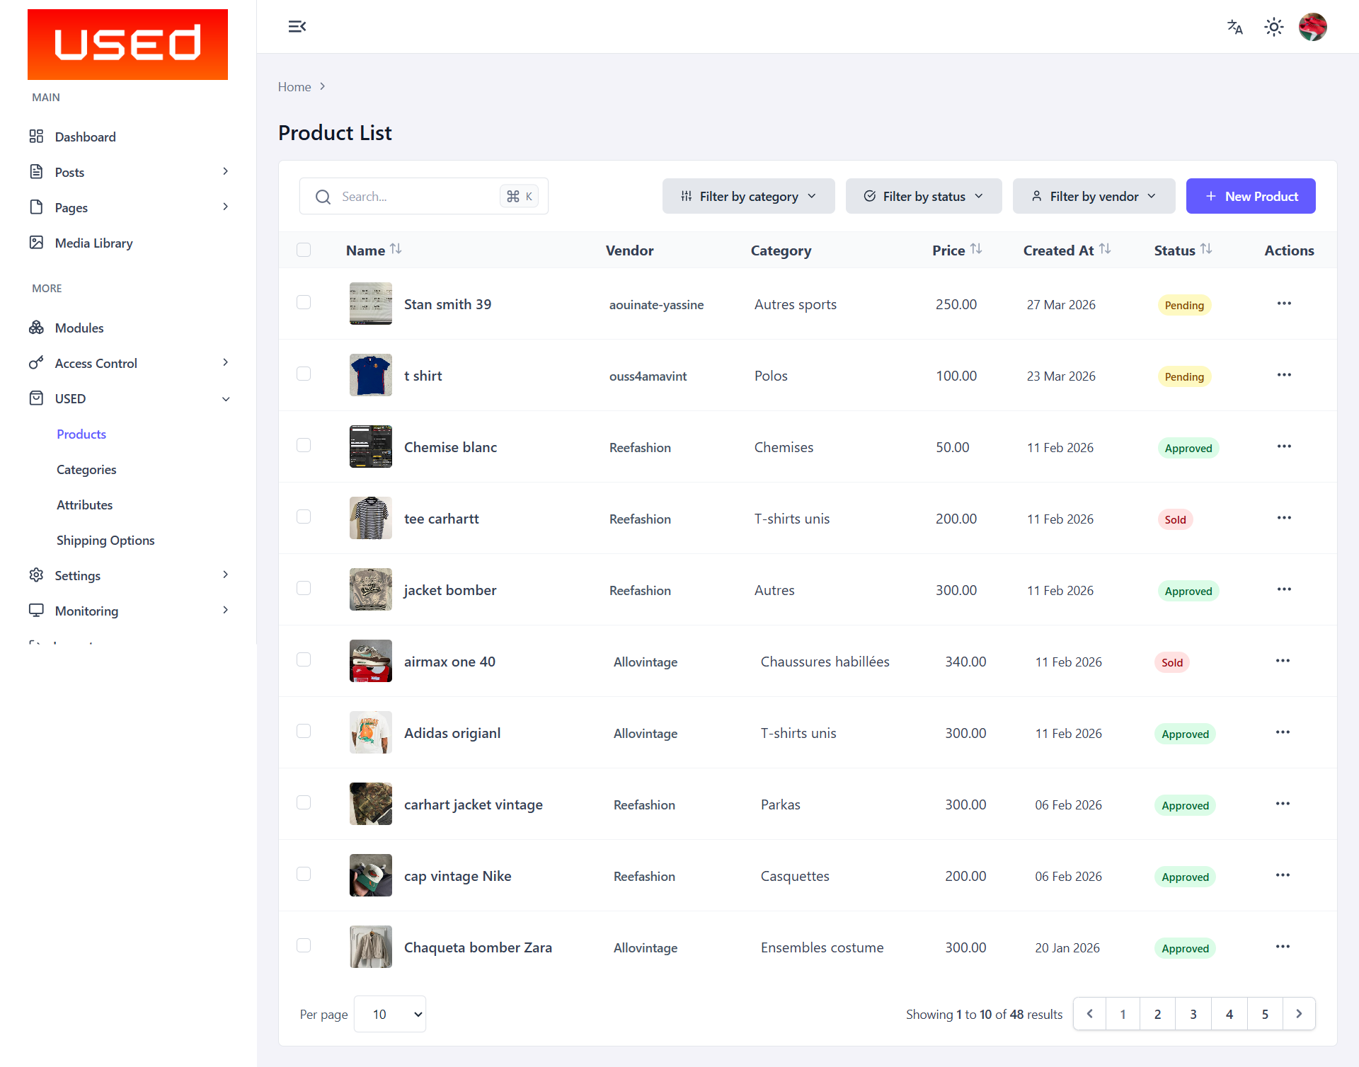This screenshot has width=1359, height=1067.
Task: Open the language switcher icon
Action: click(x=1234, y=26)
